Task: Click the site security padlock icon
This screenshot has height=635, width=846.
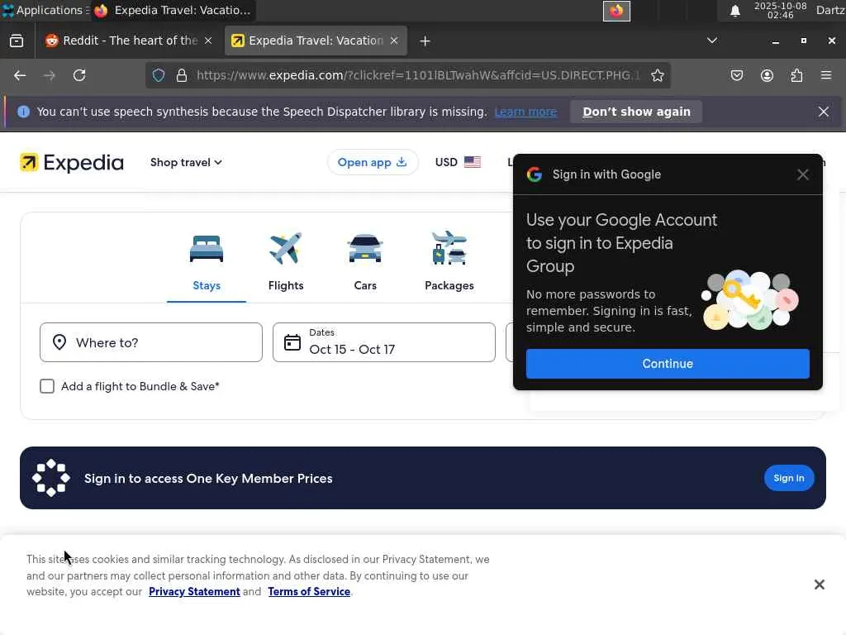Action: click(x=182, y=75)
